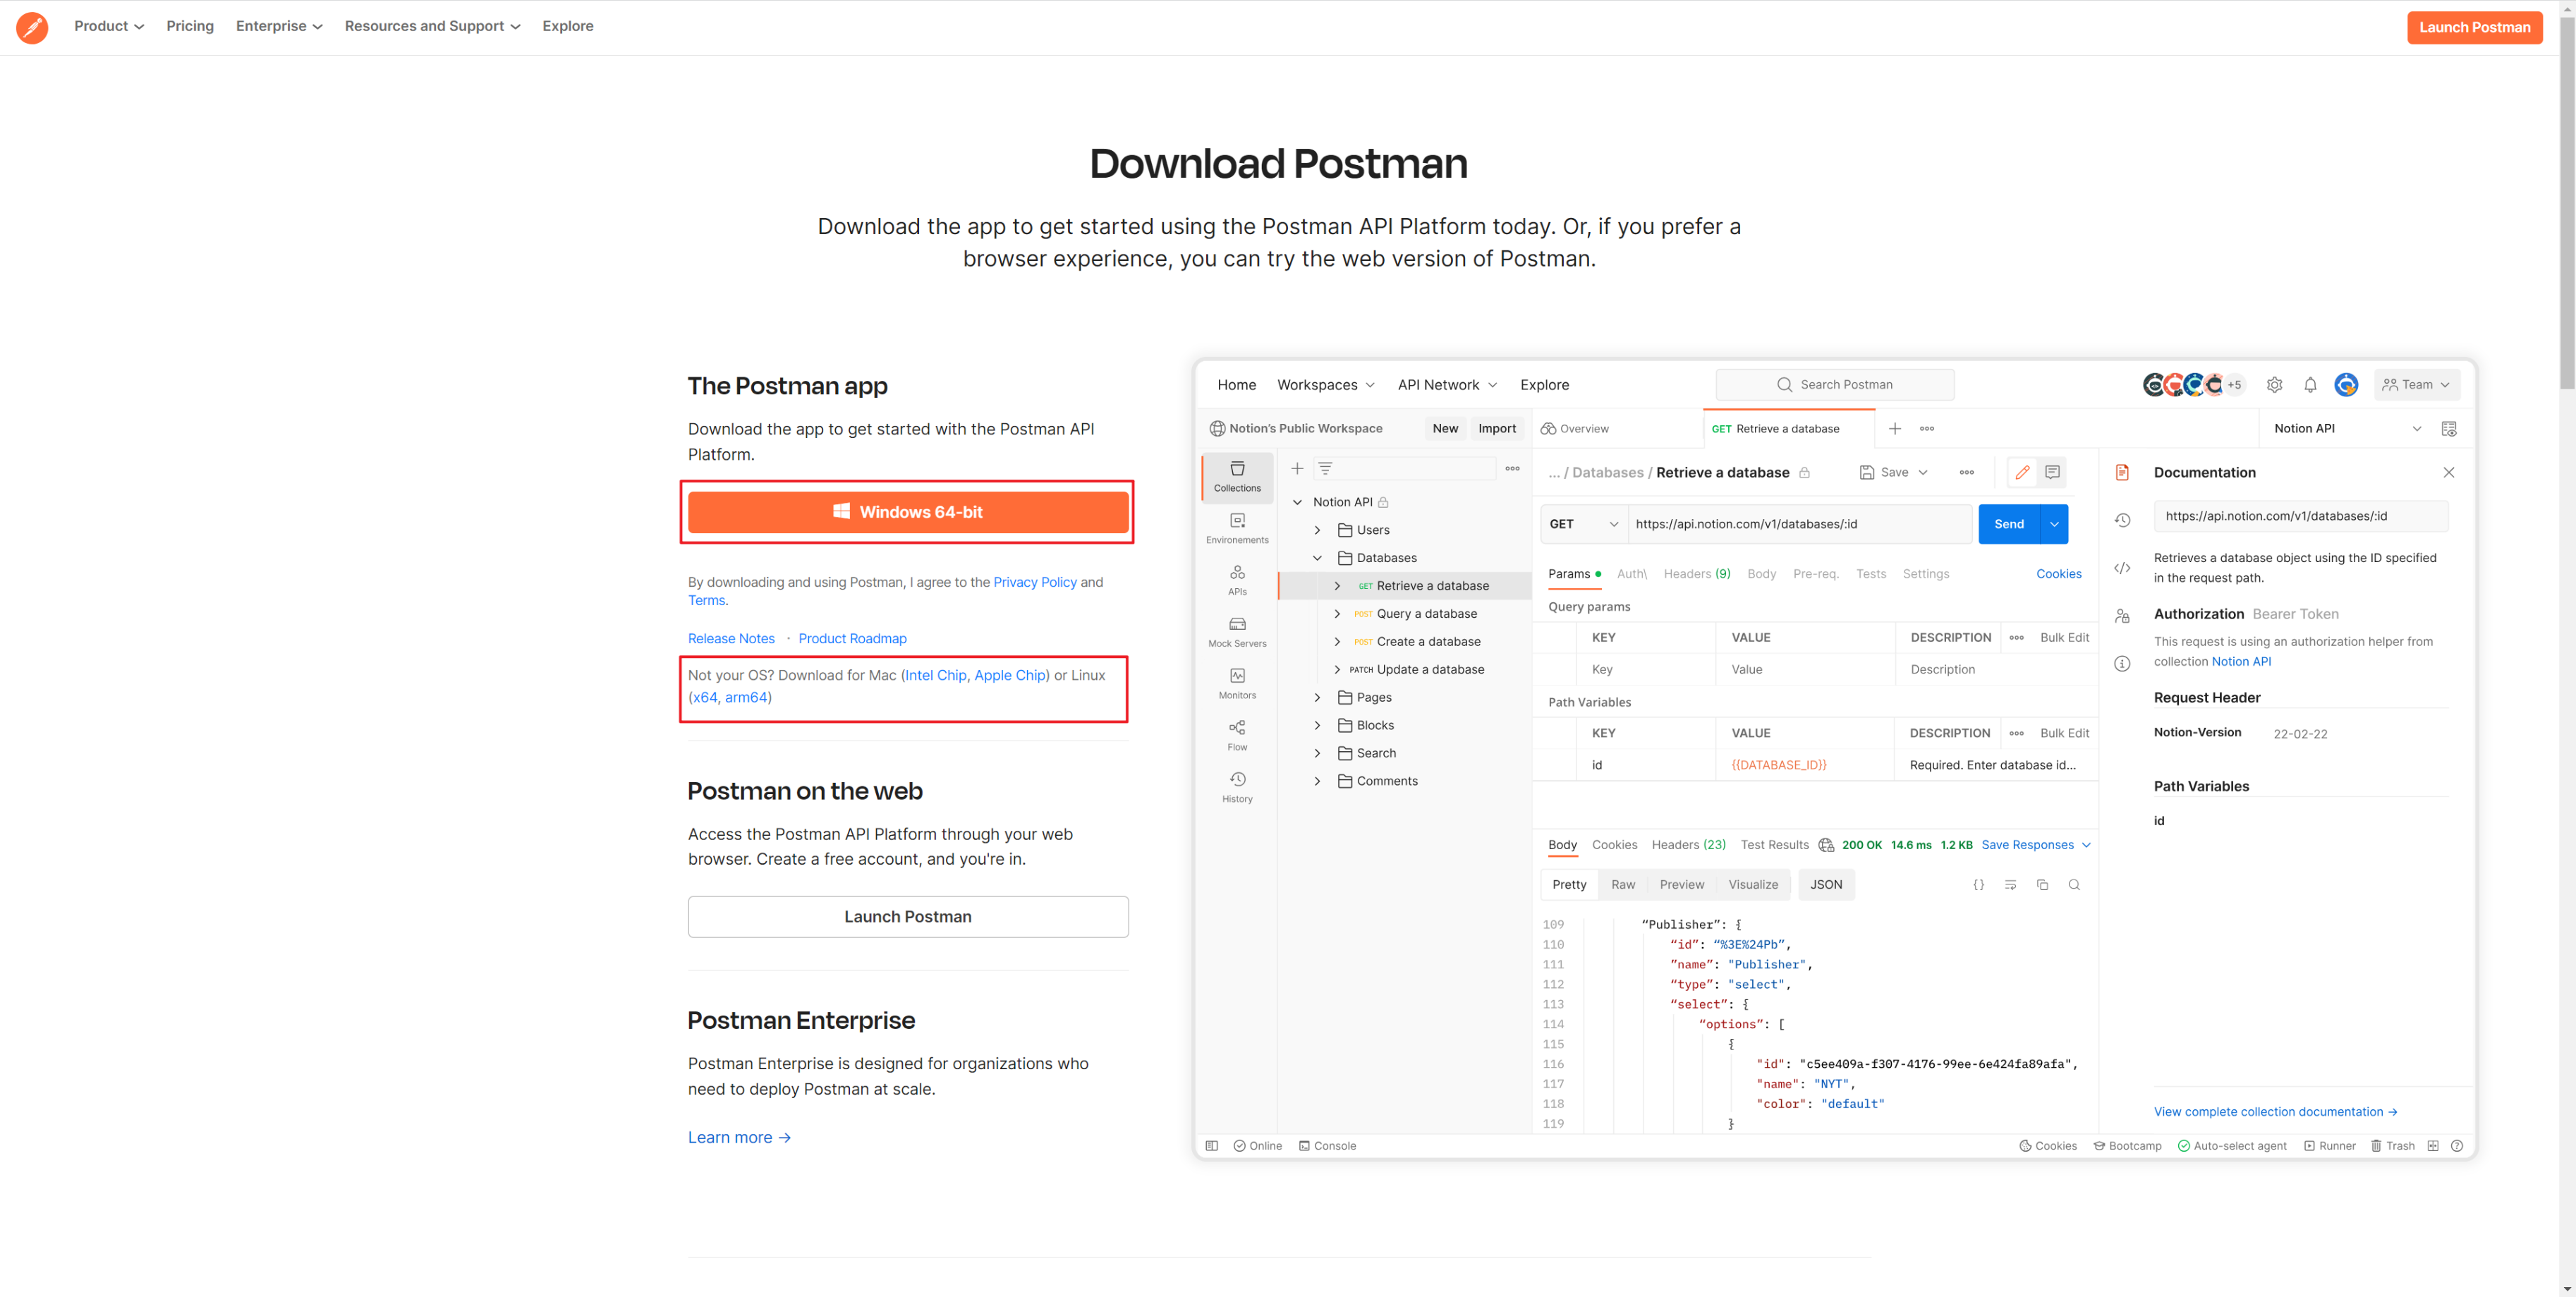
Task: Click the Import button in the workspace bar
Action: 1496,429
